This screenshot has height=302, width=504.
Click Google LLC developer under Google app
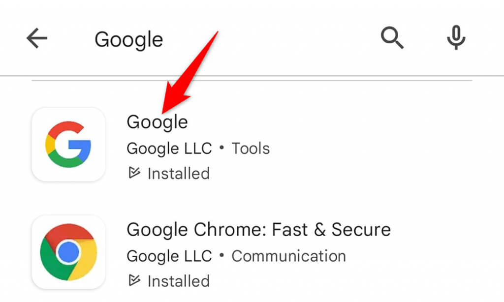[169, 148]
